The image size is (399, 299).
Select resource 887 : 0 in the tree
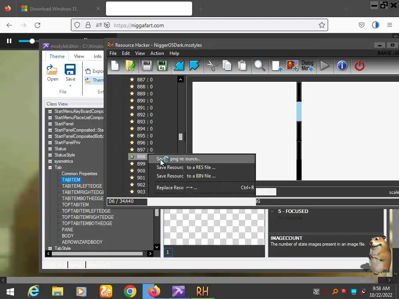[145, 80]
